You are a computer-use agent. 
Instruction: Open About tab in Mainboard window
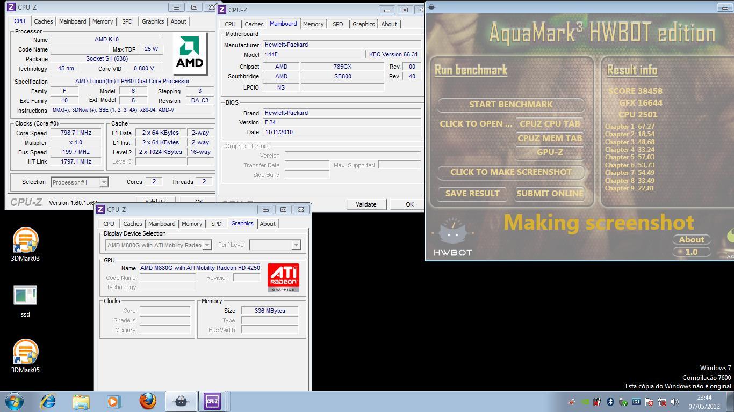tap(389, 24)
